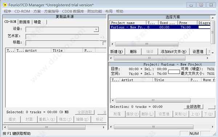Click the 新建(N) button
218x137 pixels.
(117, 52)
